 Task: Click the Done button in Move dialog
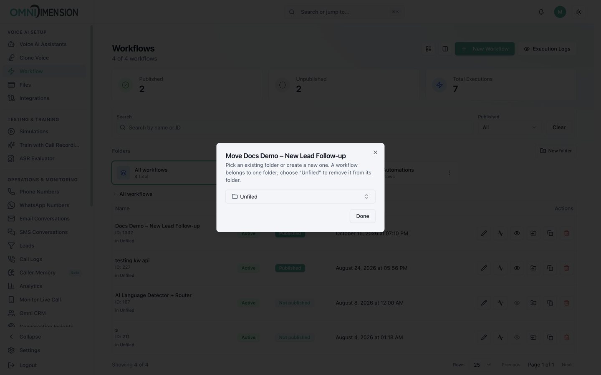point(362,216)
